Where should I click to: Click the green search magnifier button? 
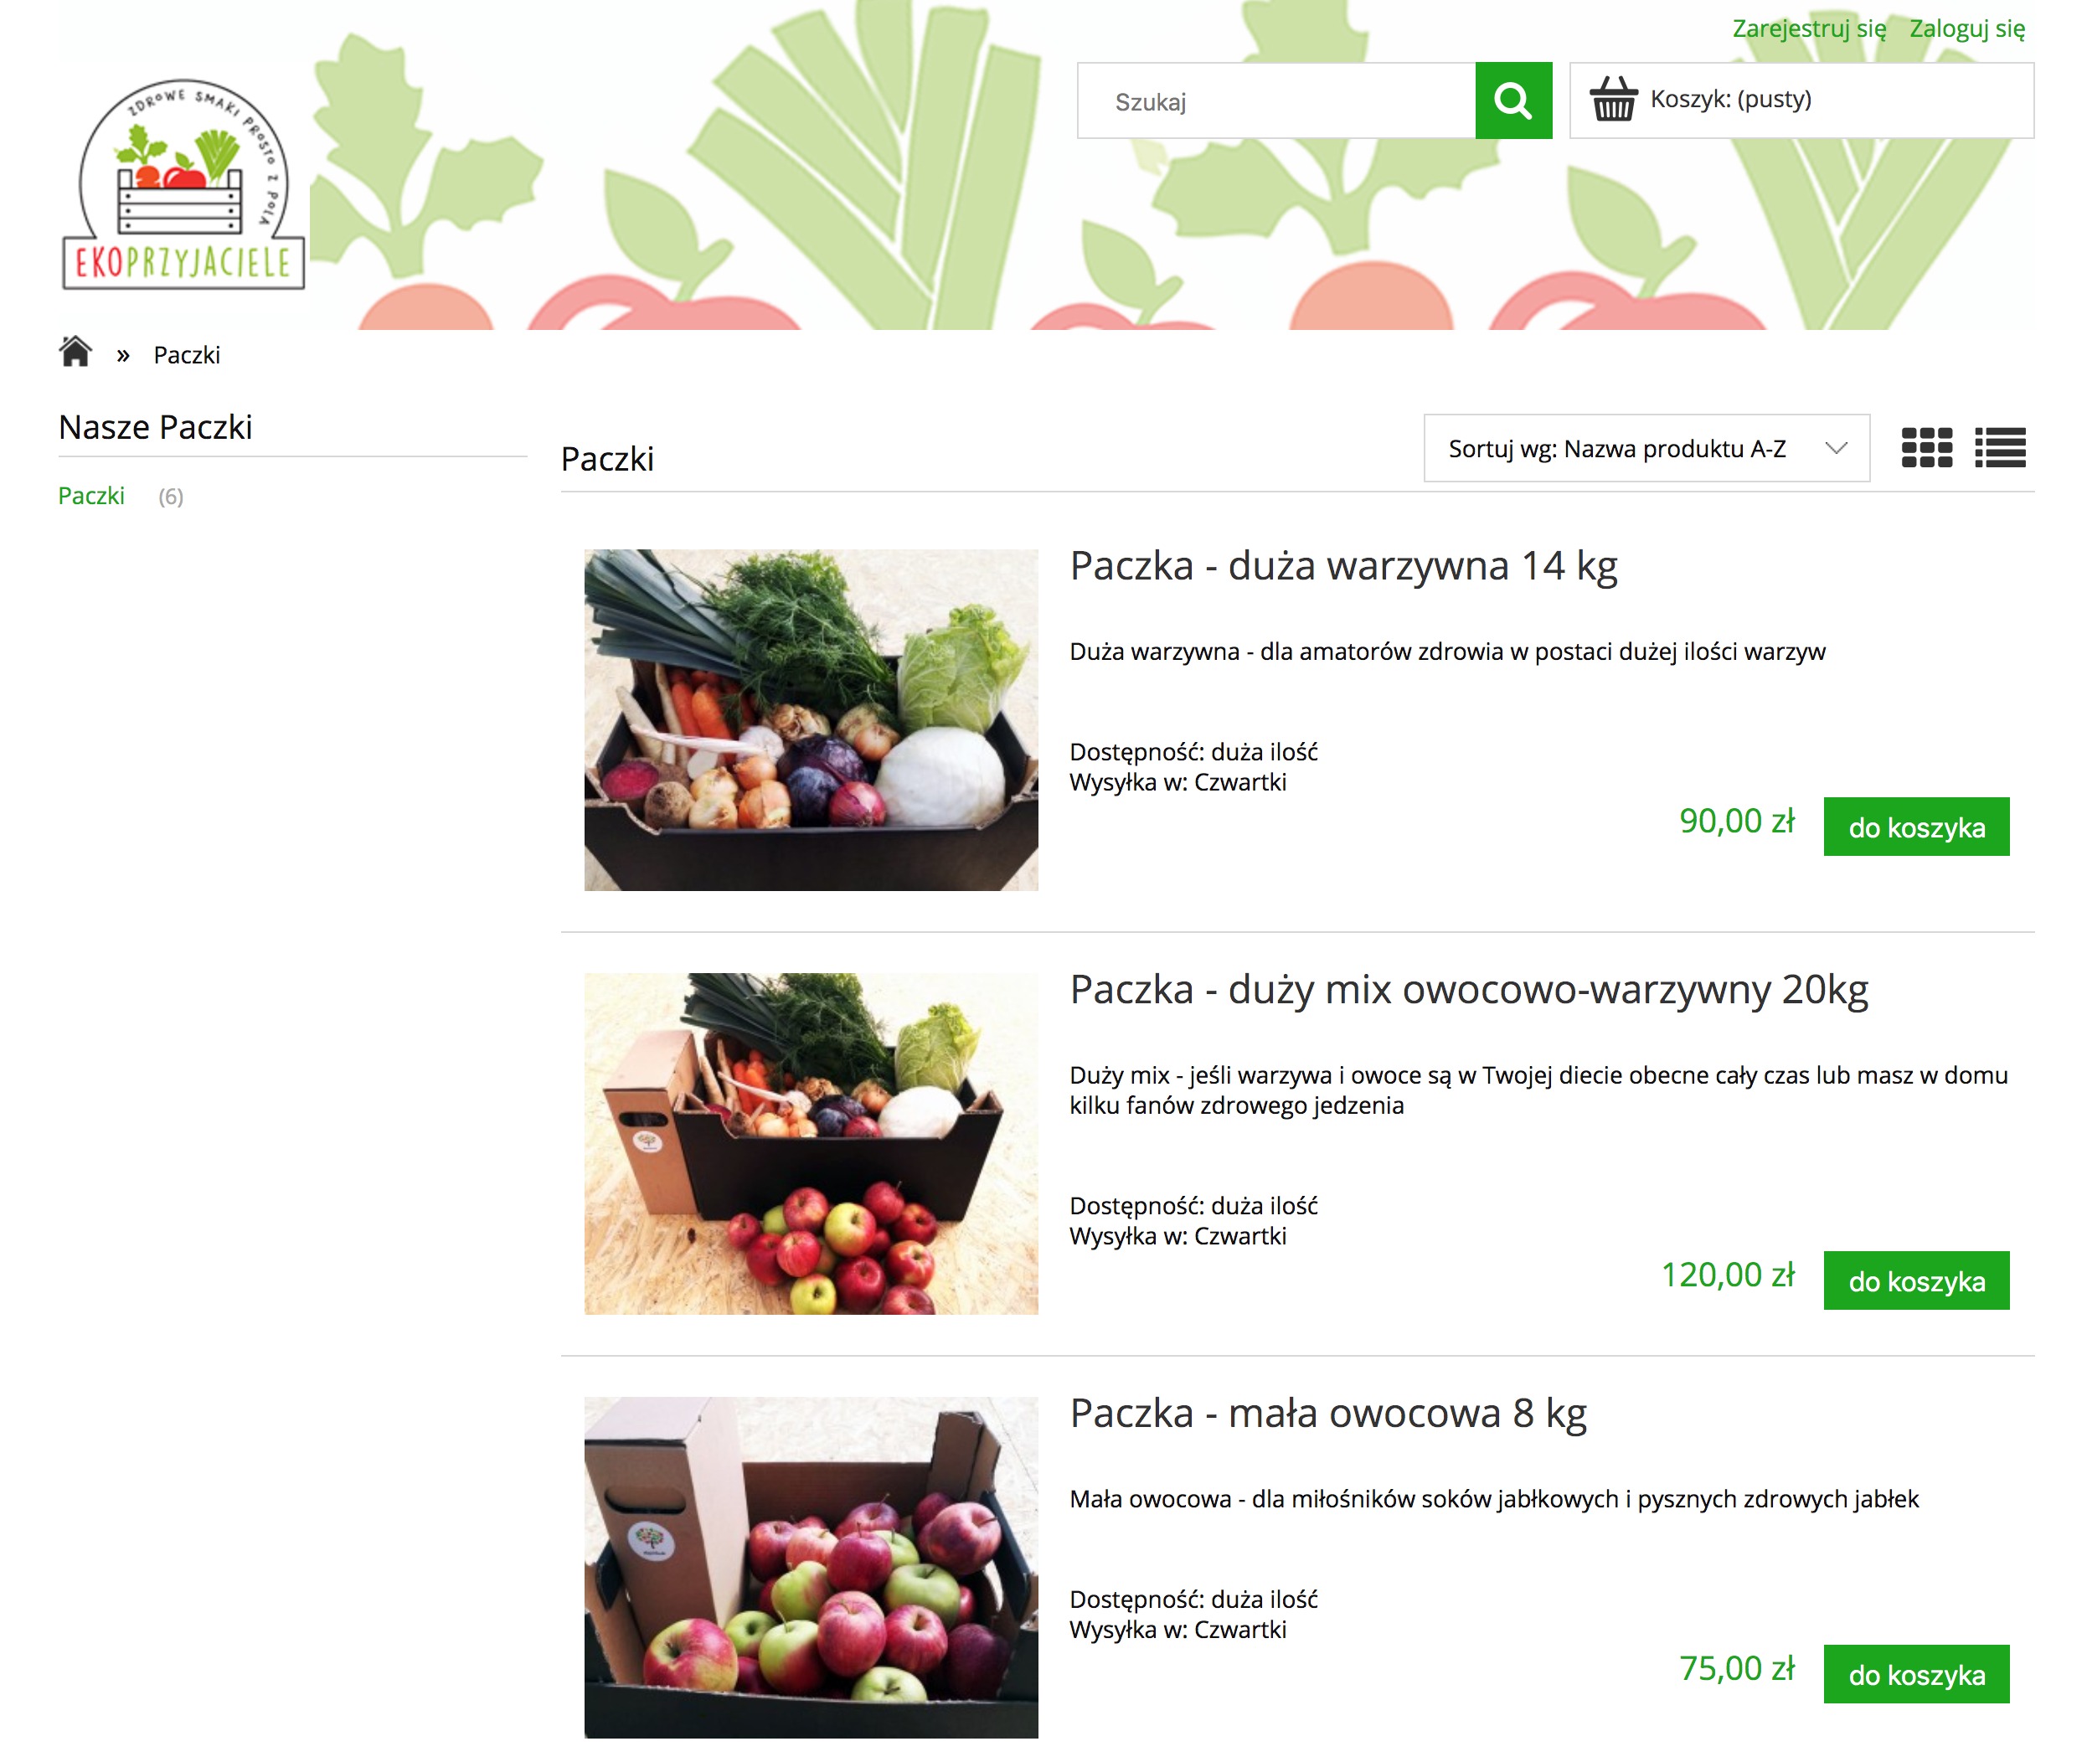coord(1512,100)
